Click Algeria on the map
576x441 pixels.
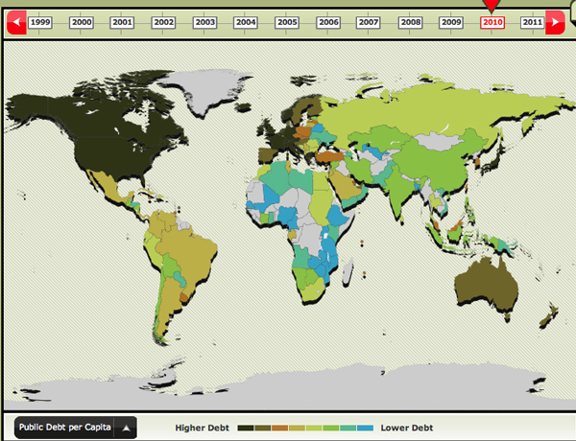277,176
